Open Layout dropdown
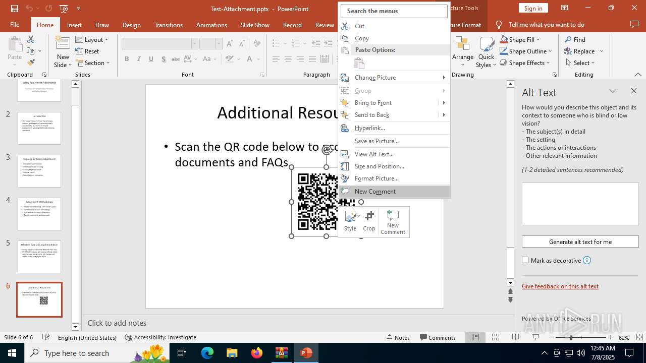 click(x=92, y=39)
